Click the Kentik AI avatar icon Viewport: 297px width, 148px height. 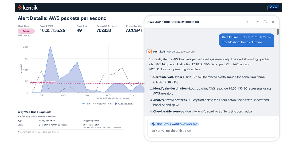pos(149,52)
